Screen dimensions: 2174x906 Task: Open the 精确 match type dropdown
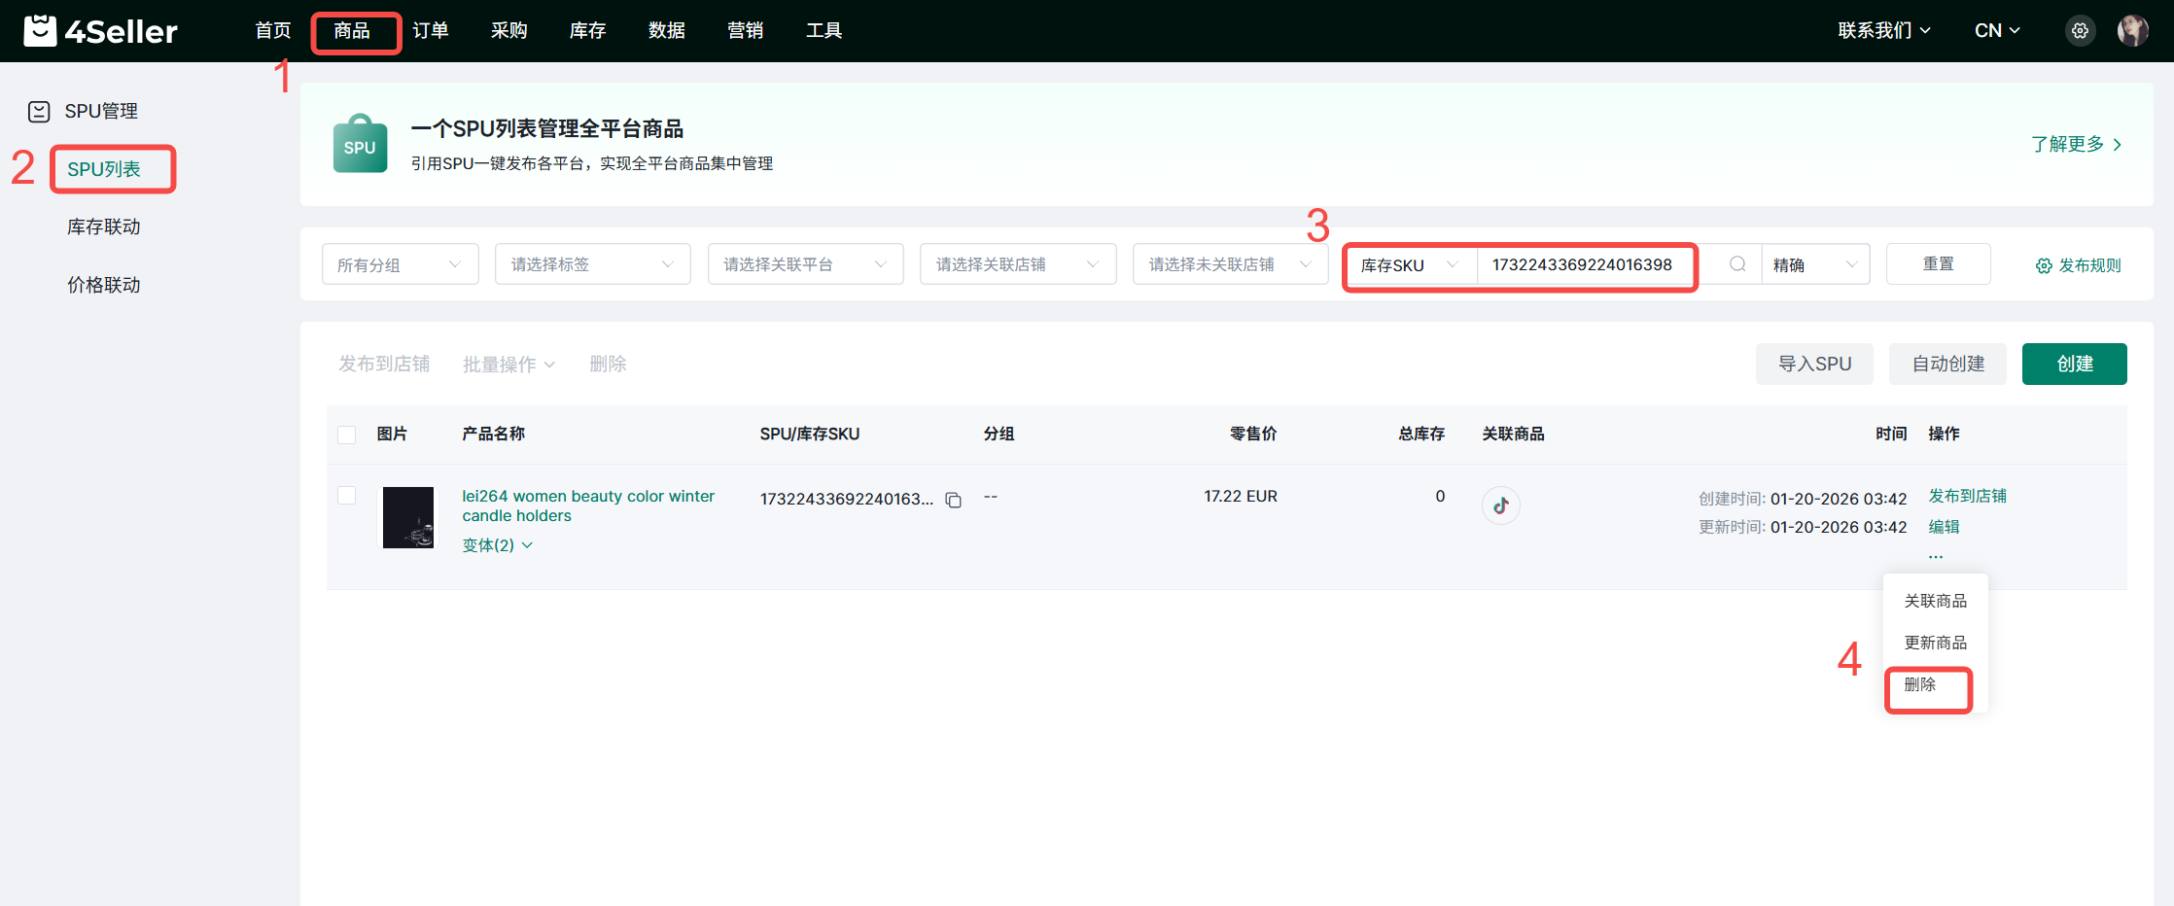pos(1814,264)
